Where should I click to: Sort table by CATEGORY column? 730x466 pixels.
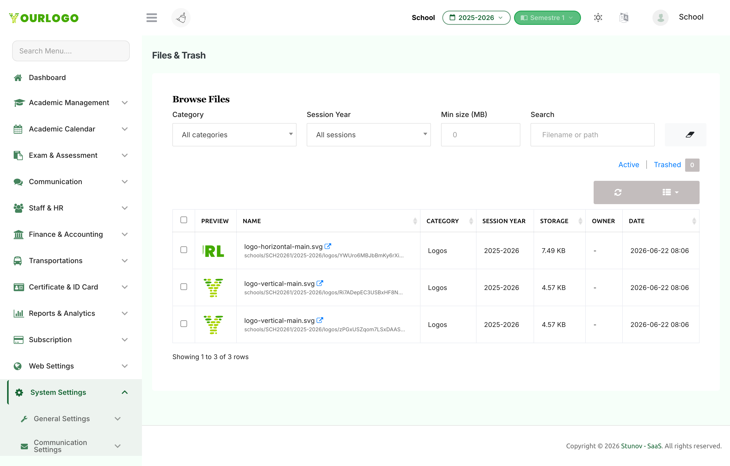[x=448, y=221]
